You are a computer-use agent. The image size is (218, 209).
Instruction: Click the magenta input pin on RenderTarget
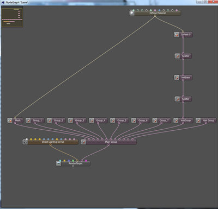[86, 161]
